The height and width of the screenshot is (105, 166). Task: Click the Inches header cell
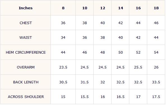click(26, 8)
